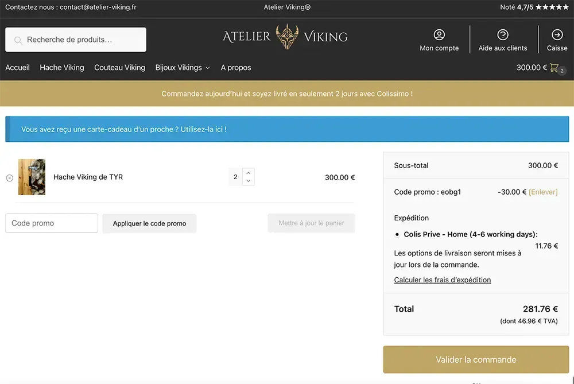Click the Code promo input field
The image size is (574, 384).
[x=52, y=223]
